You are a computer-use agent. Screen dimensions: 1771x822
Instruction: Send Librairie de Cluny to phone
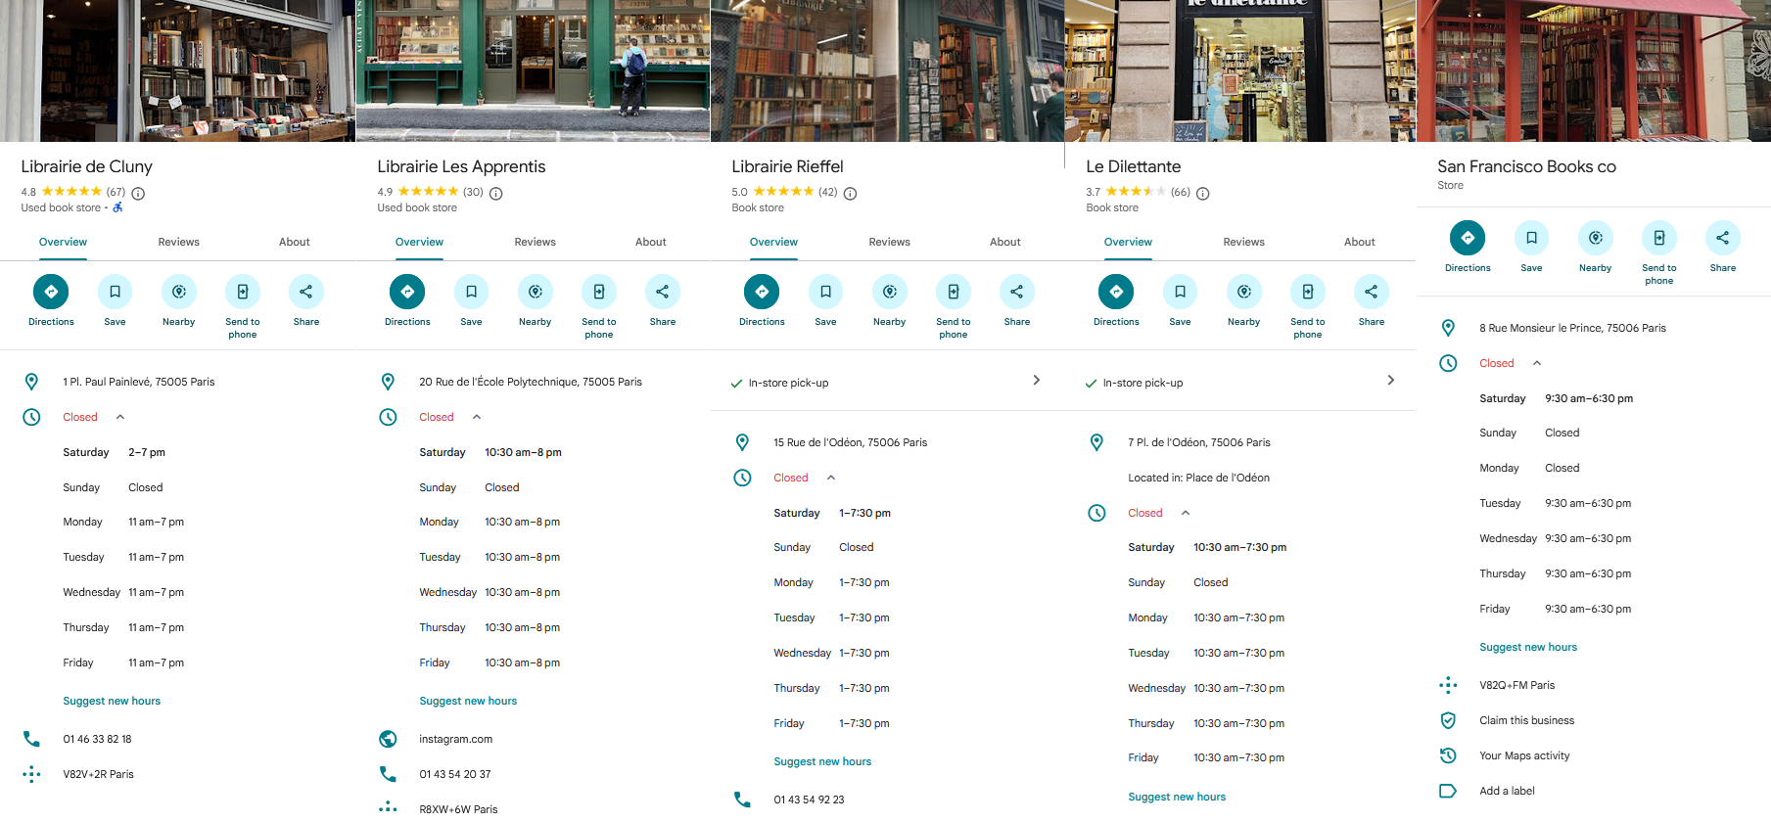243,292
